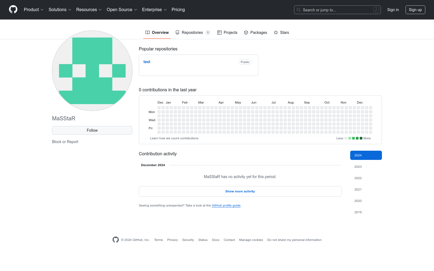Screen dimensions: 434x271
Task: Open the Contact footer link
Action: (229, 240)
